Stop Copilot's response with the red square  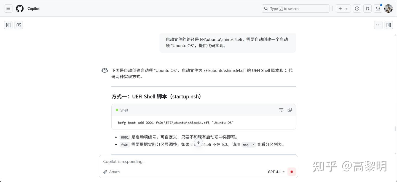click(291, 172)
